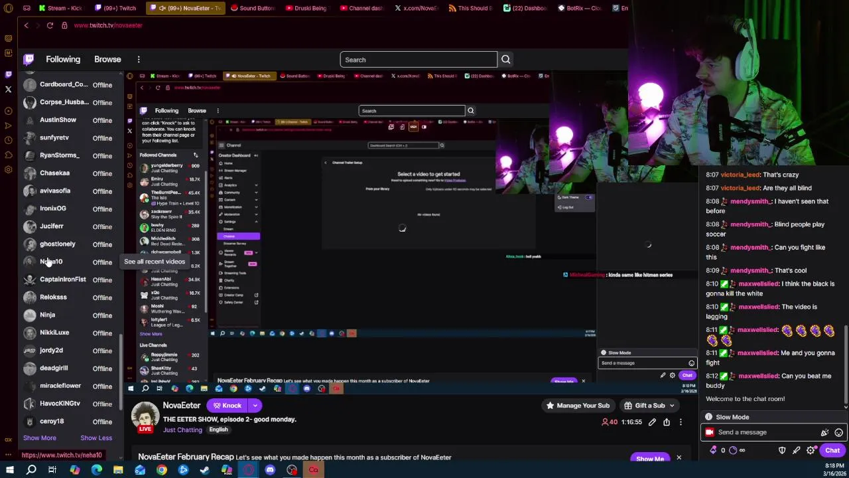Screen dimensions: 849x478
Task: Click the Search input field
Action: tap(419, 60)
